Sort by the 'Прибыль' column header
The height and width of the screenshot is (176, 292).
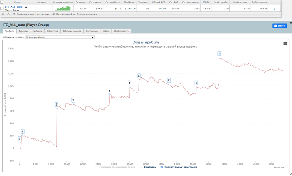click(129, 2)
